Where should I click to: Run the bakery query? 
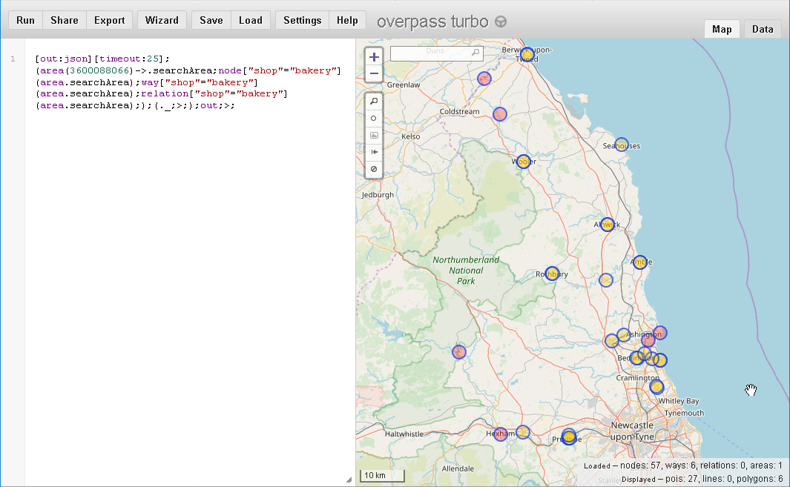(x=25, y=20)
